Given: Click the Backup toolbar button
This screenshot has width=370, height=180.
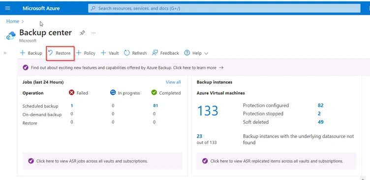Looking at the screenshot, I should (31, 53).
